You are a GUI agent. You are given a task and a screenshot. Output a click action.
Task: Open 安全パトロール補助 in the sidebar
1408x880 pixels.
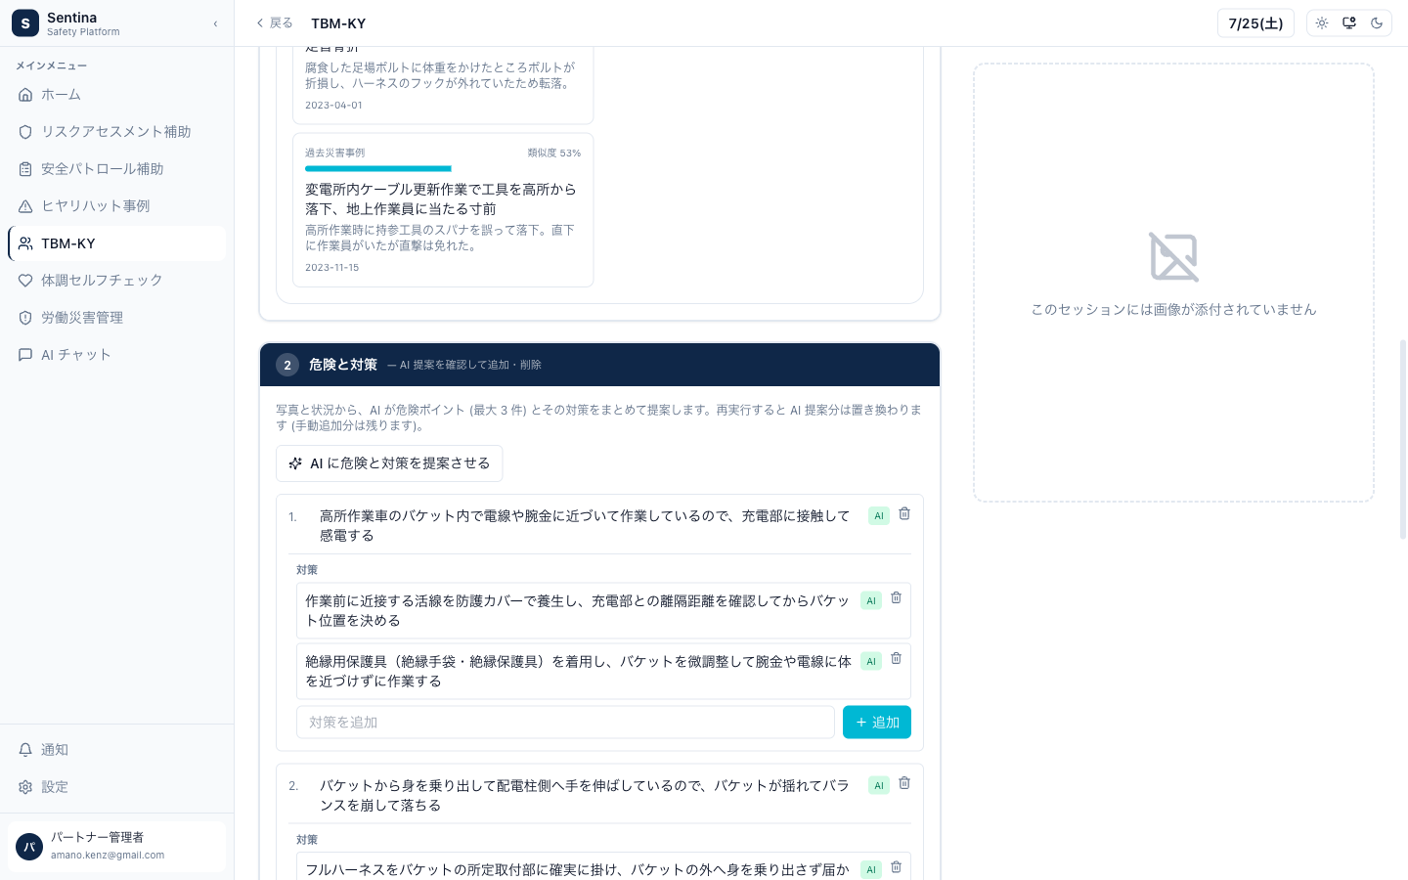(x=116, y=169)
